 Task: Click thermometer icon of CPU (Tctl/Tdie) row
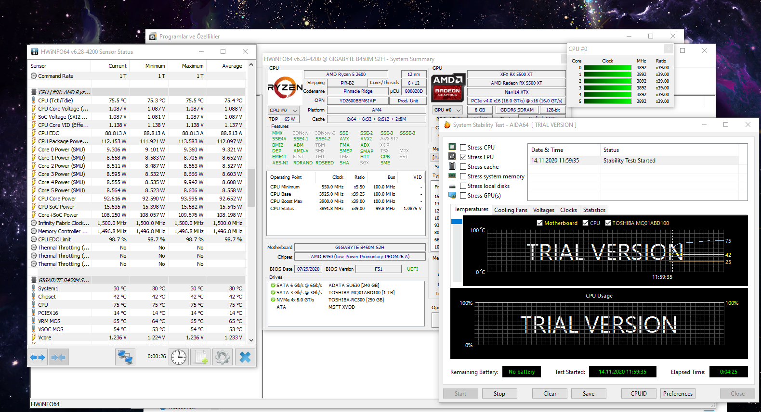click(x=34, y=100)
